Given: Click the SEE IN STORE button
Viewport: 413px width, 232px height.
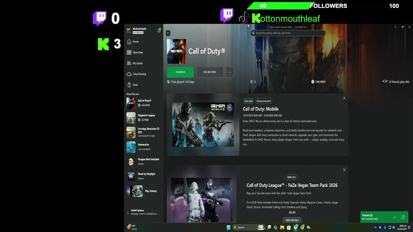Looking at the screenshot, I should pyautogui.click(x=210, y=72).
